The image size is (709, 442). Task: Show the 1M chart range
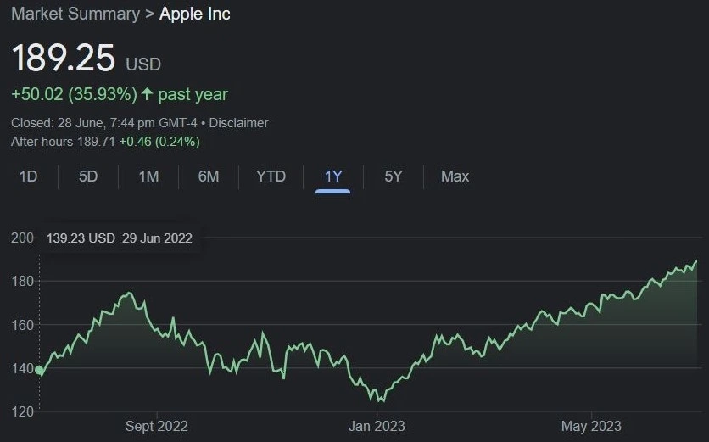(148, 176)
